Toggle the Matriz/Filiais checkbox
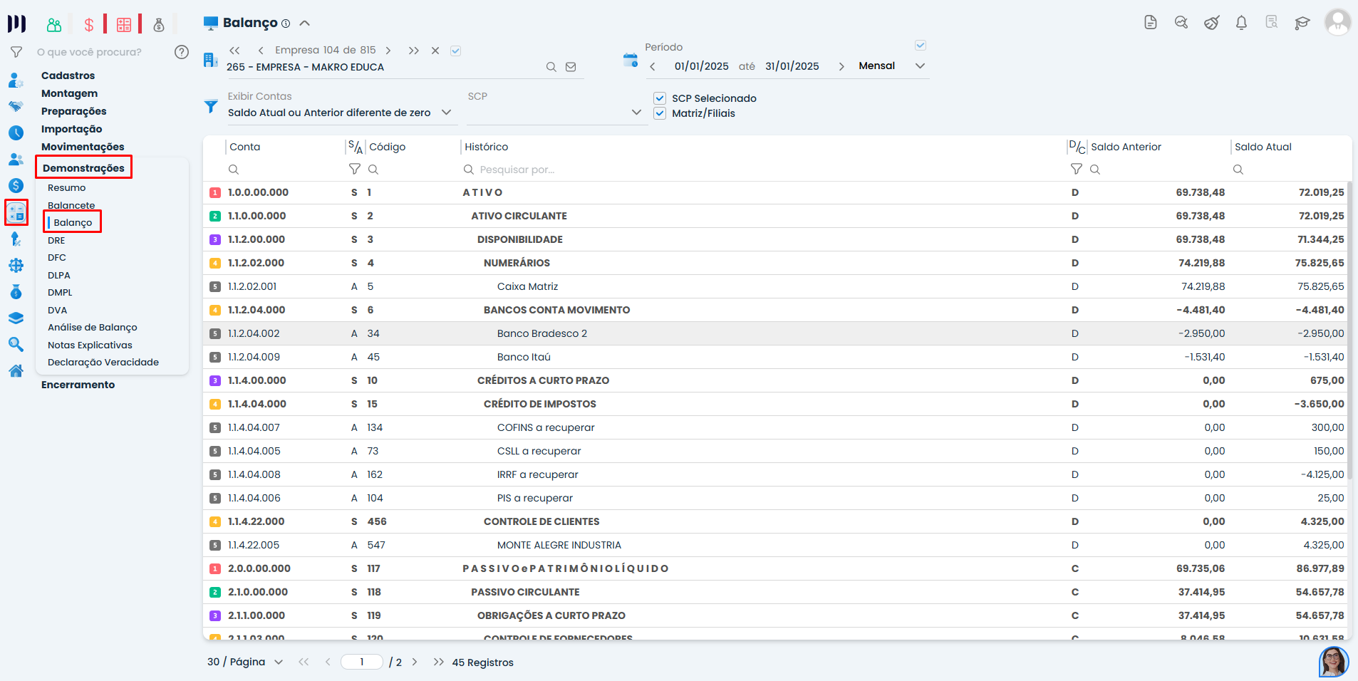1358x681 pixels. 660,113
